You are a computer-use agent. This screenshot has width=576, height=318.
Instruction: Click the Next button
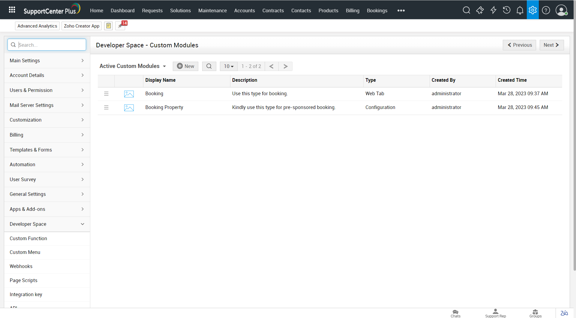point(551,45)
